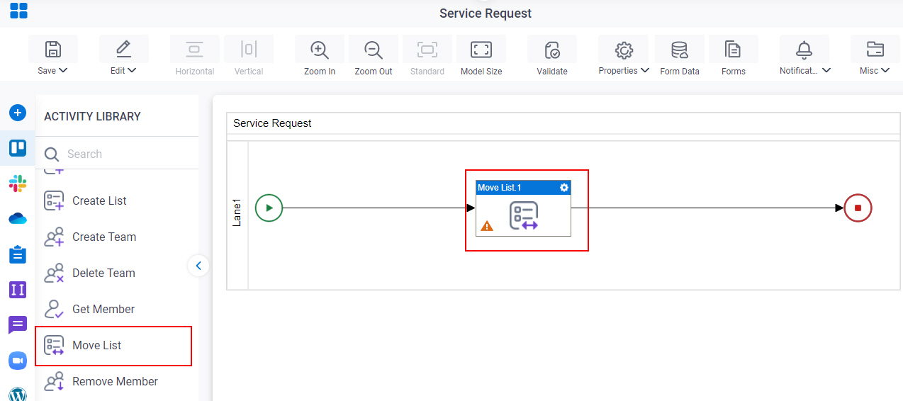Click the Validate icon
This screenshot has height=401, width=903.
552,50
